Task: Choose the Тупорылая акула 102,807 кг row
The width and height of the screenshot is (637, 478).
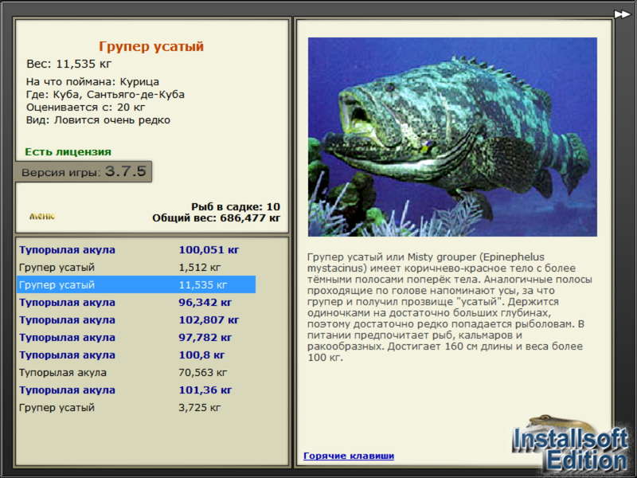Action: [136, 320]
